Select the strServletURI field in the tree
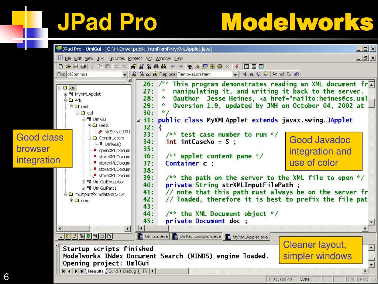Screen dimensions: 378x284 tap(117, 132)
